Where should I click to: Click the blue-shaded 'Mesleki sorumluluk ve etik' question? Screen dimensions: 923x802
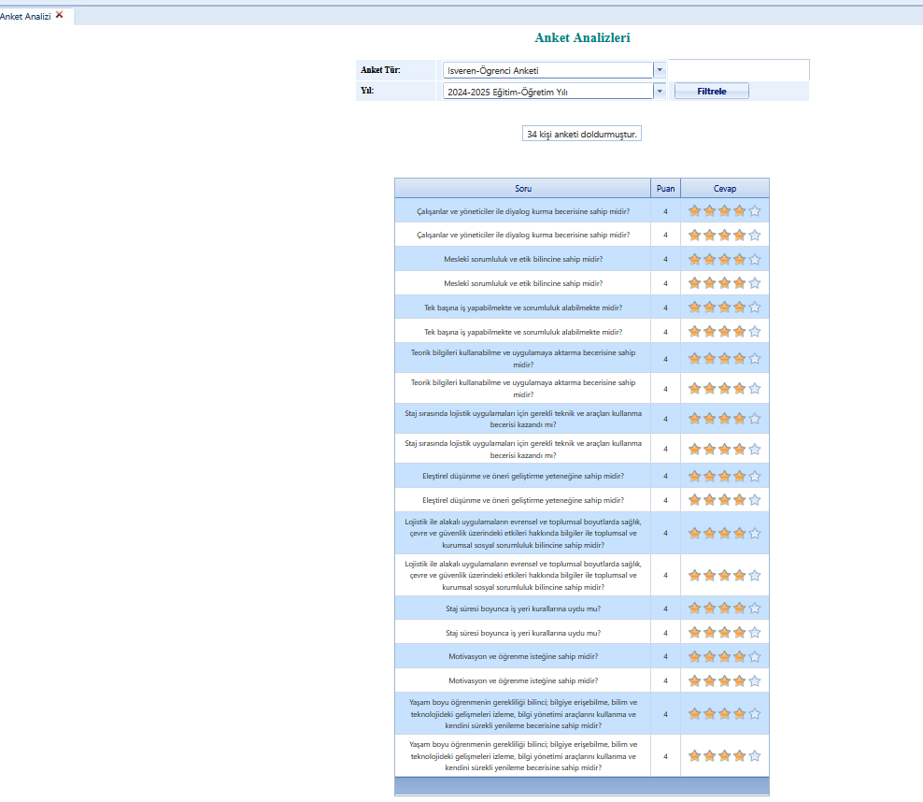click(x=523, y=259)
